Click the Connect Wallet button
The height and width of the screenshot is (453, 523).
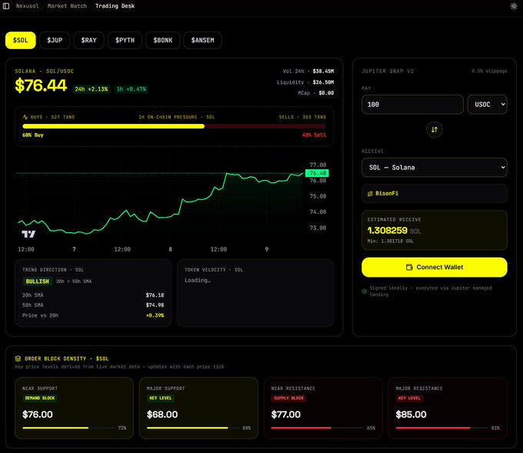click(435, 267)
